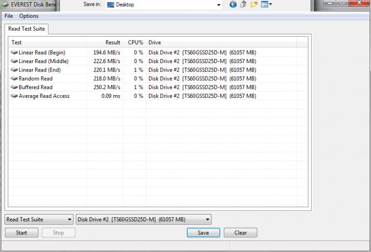The width and height of the screenshot is (371, 252).
Task: Select the Linear Read (Middle) row label
Action: click(44, 61)
